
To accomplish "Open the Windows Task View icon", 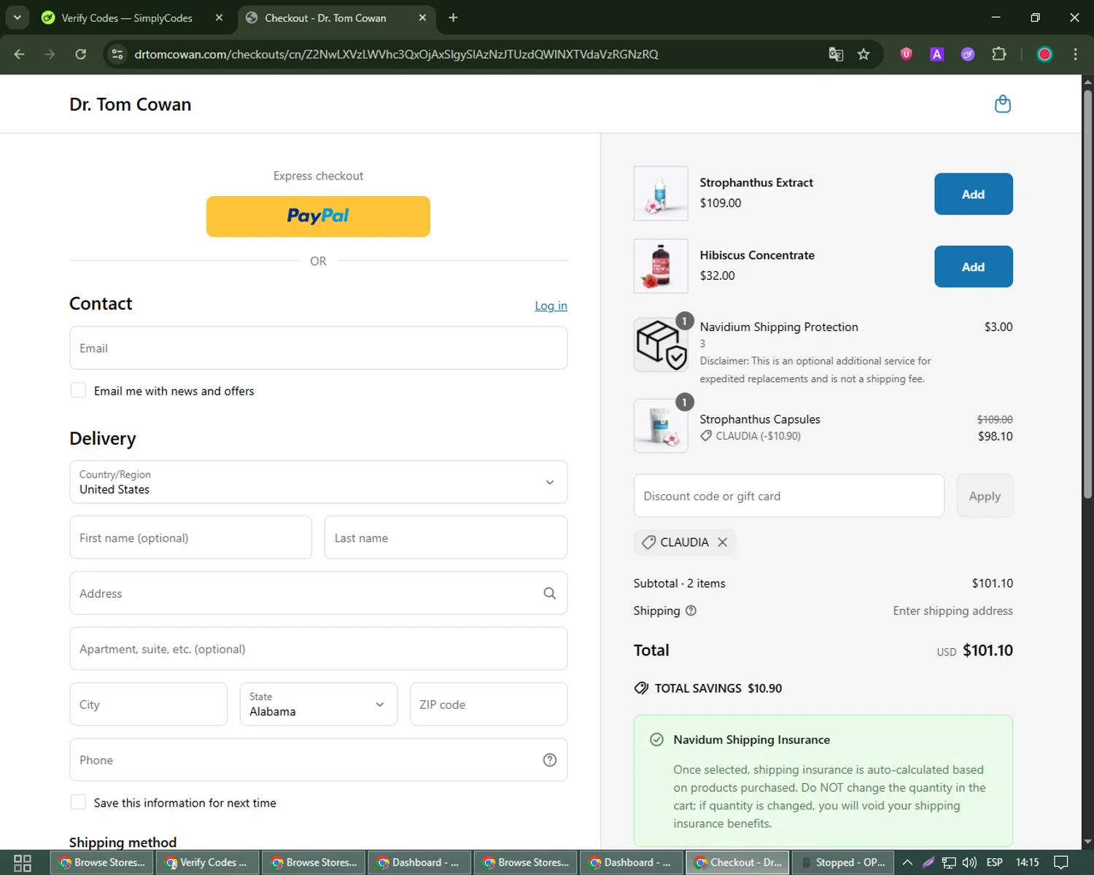I will pyautogui.click(x=23, y=863).
